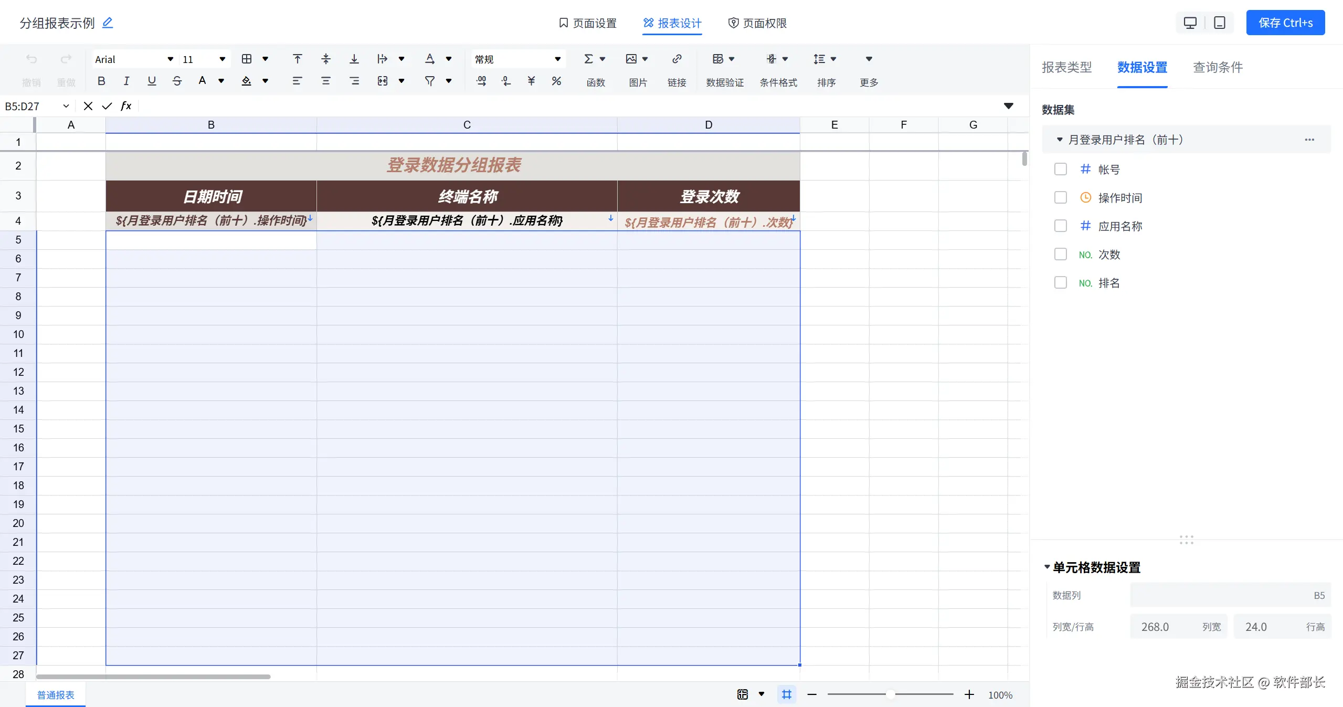Enable the 排名 field checkbox
1343x707 pixels.
(1060, 282)
